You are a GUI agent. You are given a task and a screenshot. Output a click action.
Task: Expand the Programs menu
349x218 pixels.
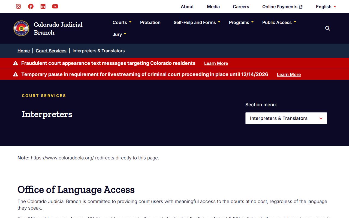pyautogui.click(x=241, y=22)
